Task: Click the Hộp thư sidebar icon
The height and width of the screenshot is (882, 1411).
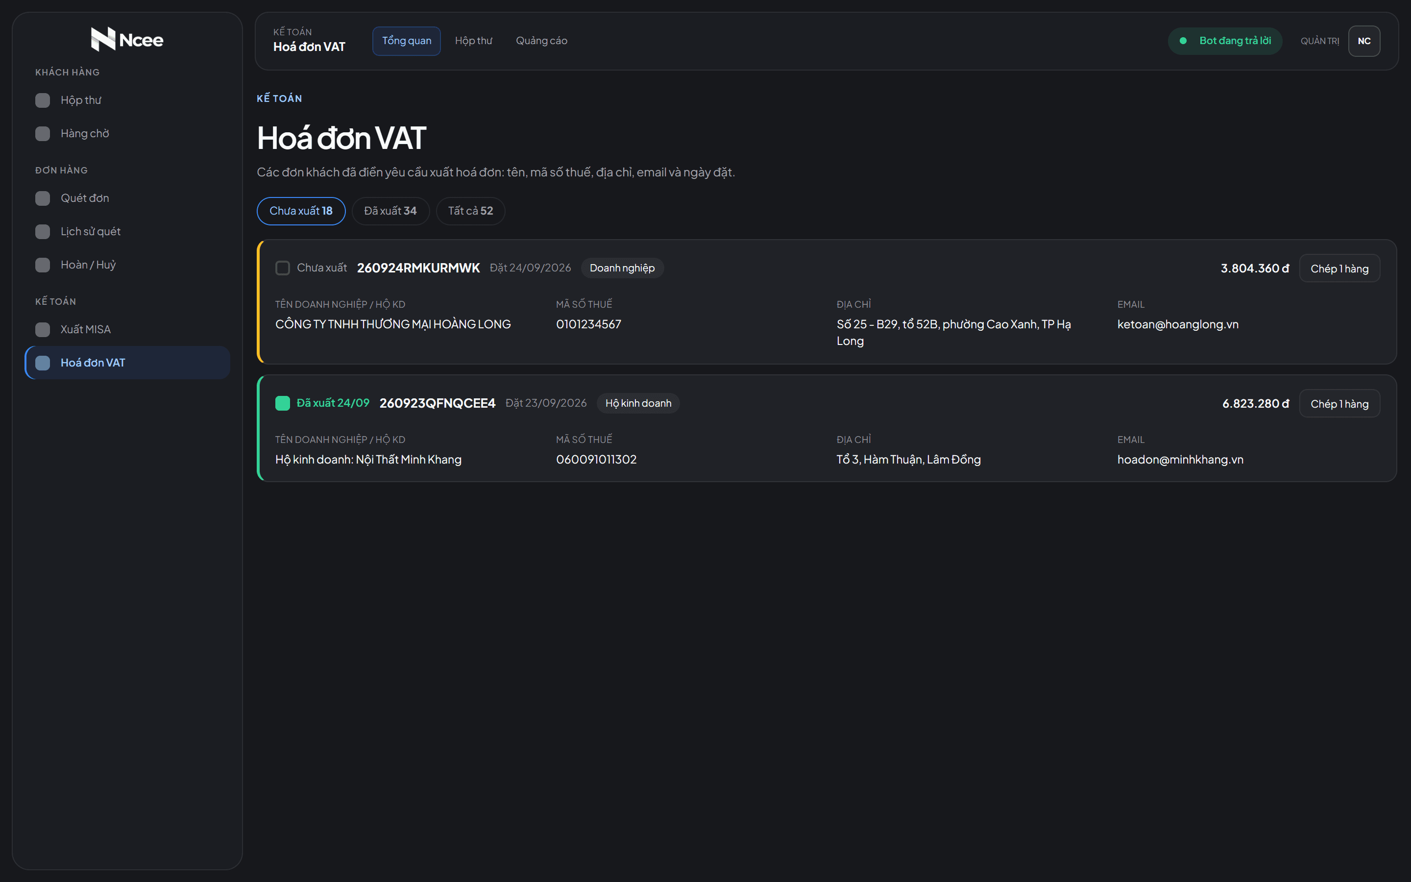Action: point(43,100)
